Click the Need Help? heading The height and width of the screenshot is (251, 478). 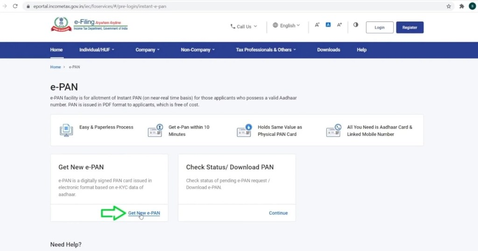pos(66,244)
